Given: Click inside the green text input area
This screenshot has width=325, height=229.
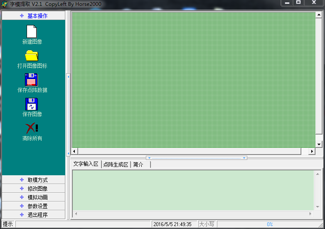Looking at the screenshot, I should [x=193, y=190].
